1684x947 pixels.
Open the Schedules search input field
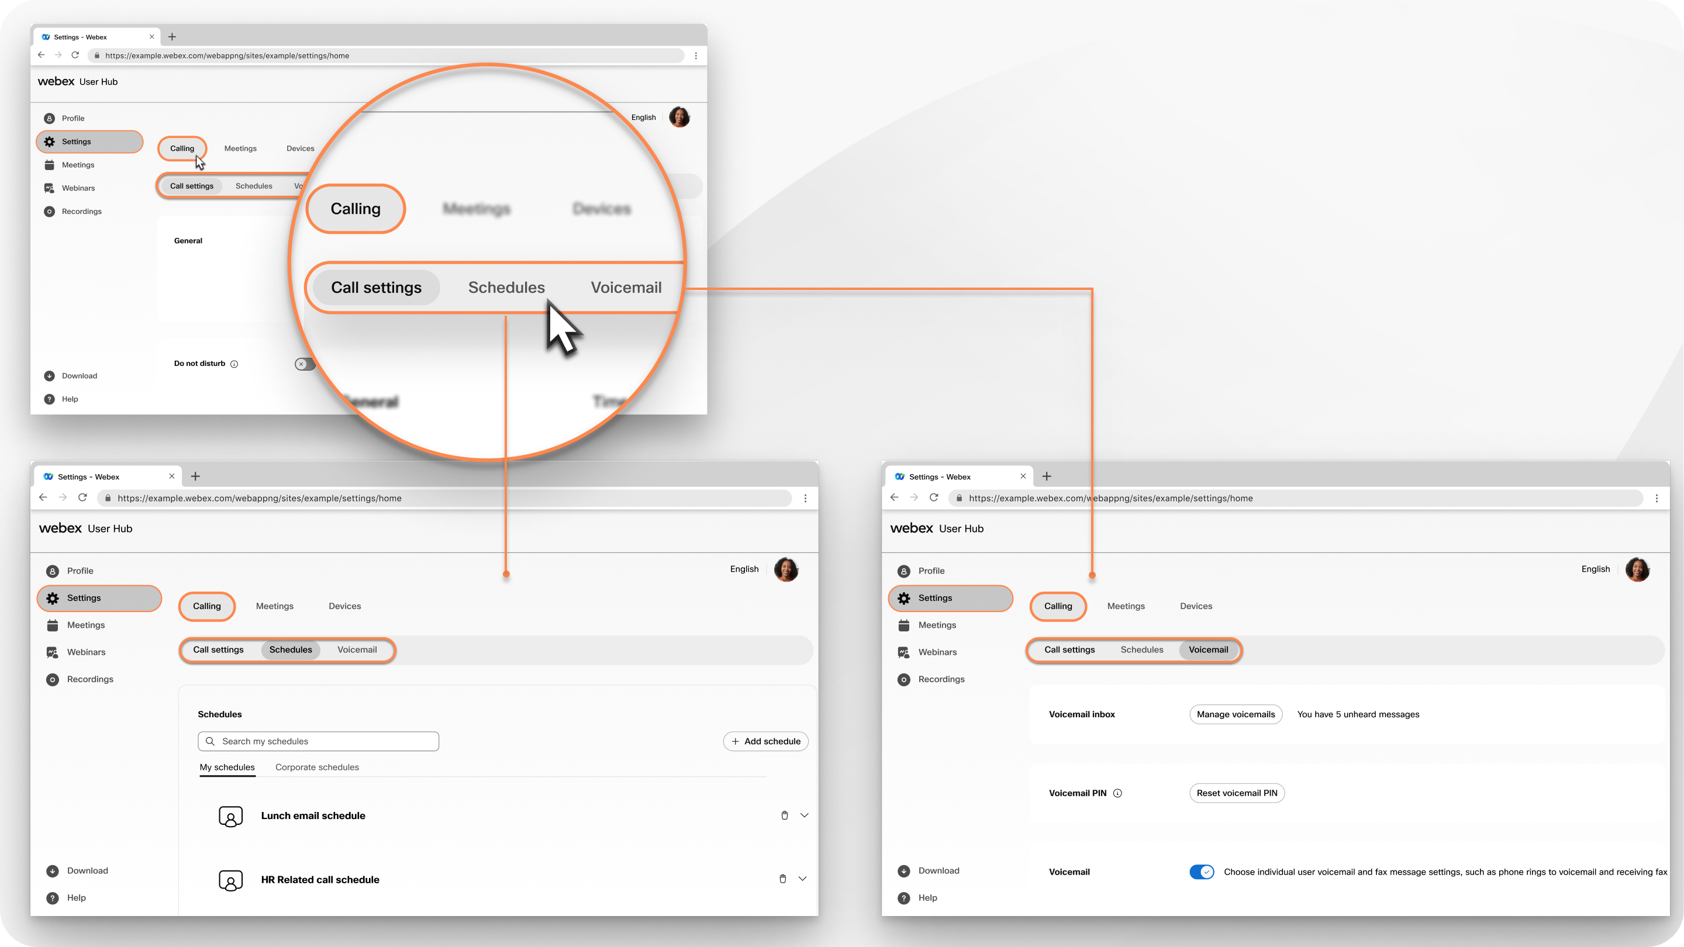point(319,741)
